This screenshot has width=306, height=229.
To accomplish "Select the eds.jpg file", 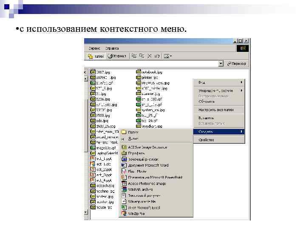I will (99, 121).
